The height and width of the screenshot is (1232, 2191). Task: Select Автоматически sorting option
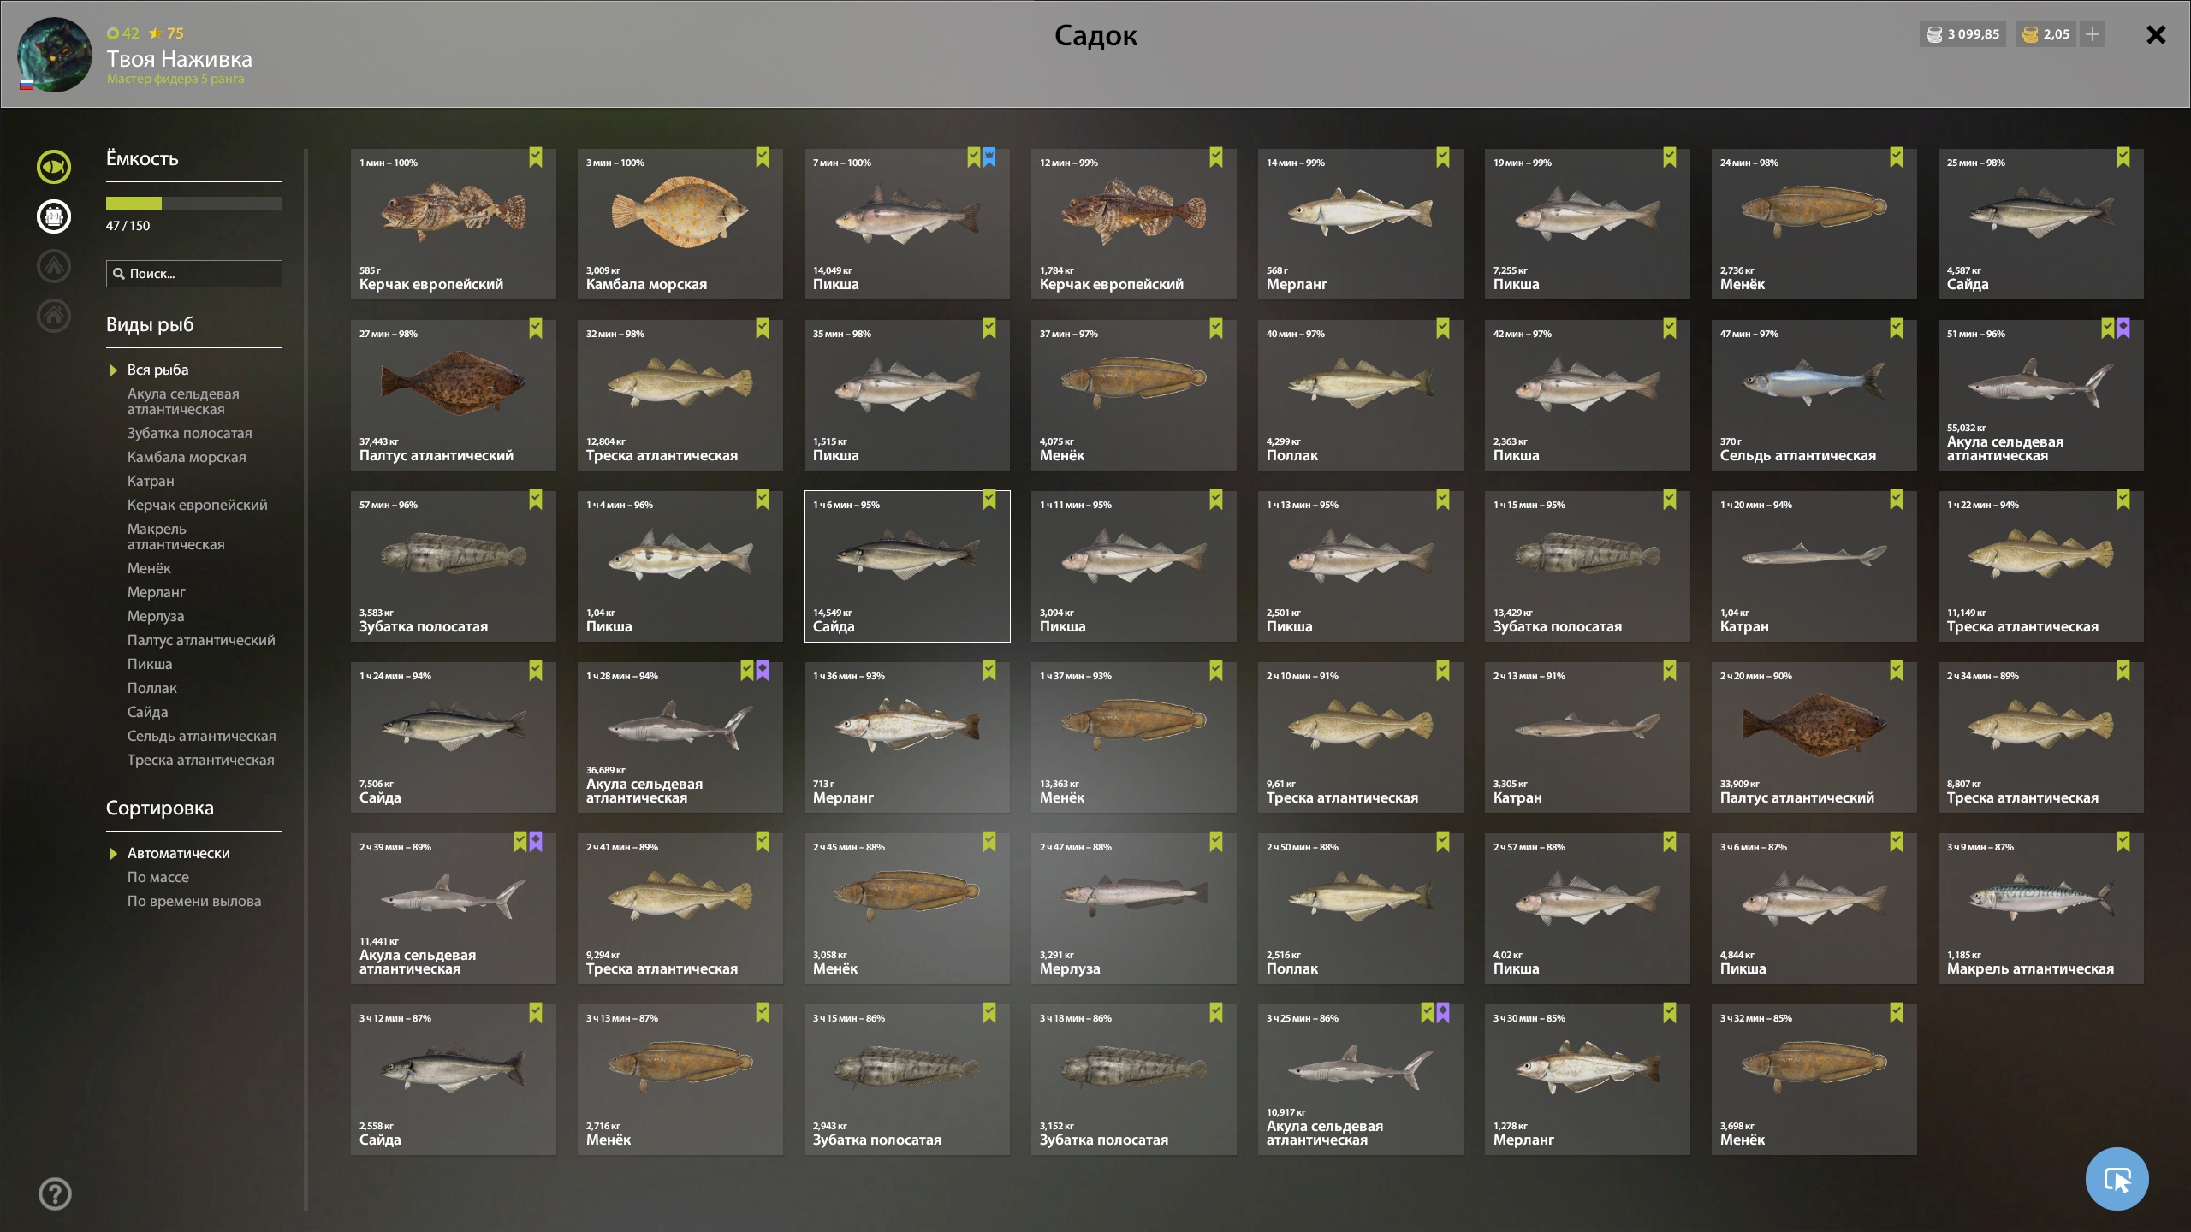pyautogui.click(x=178, y=853)
